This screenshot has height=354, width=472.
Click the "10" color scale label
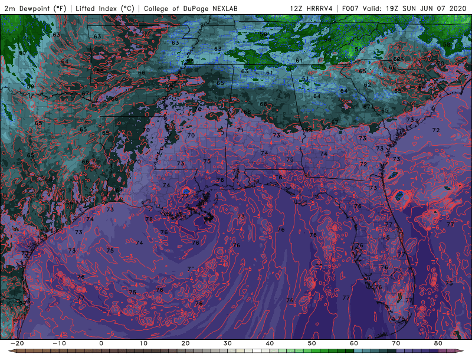pyautogui.click(x=143, y=343)
